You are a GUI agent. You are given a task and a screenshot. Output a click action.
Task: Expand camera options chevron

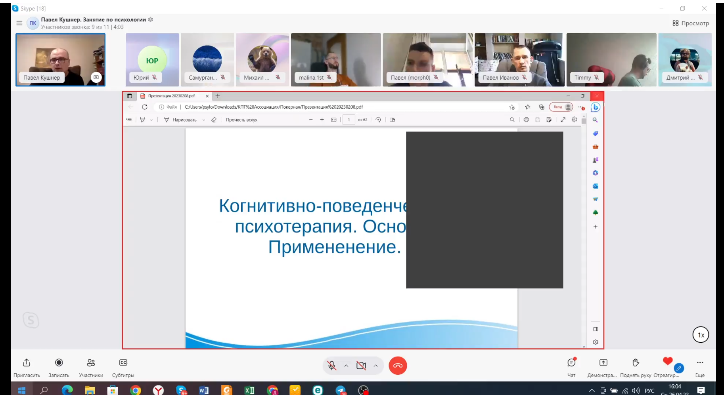coord(375,366)
